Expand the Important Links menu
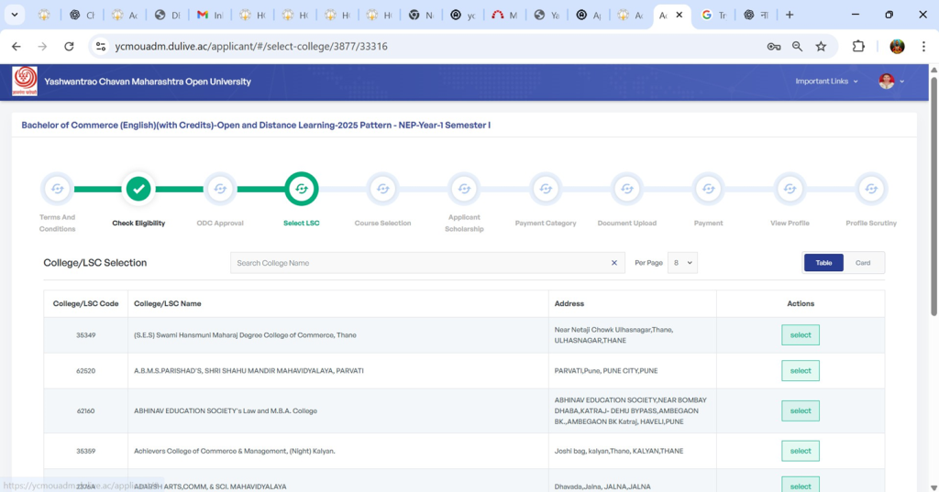The image size is (939, 492). [826, 82]
